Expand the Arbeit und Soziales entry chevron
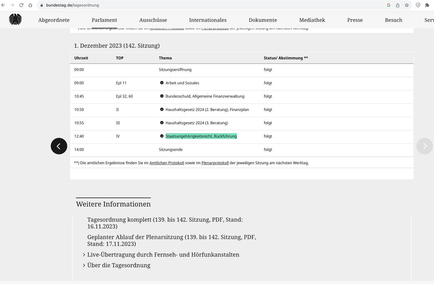This screenshot has width=434, height=284. coord(162,83)
